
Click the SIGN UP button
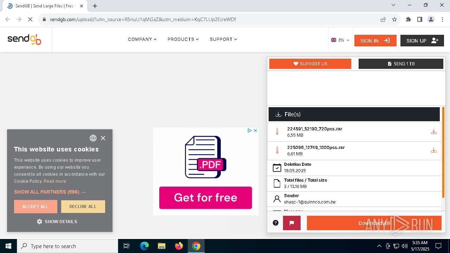tap(422, 41)
